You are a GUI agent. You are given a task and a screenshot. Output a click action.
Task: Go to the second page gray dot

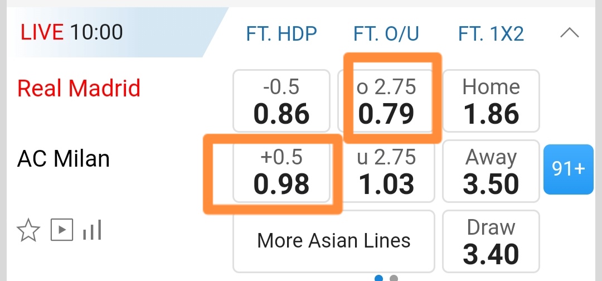394,278
